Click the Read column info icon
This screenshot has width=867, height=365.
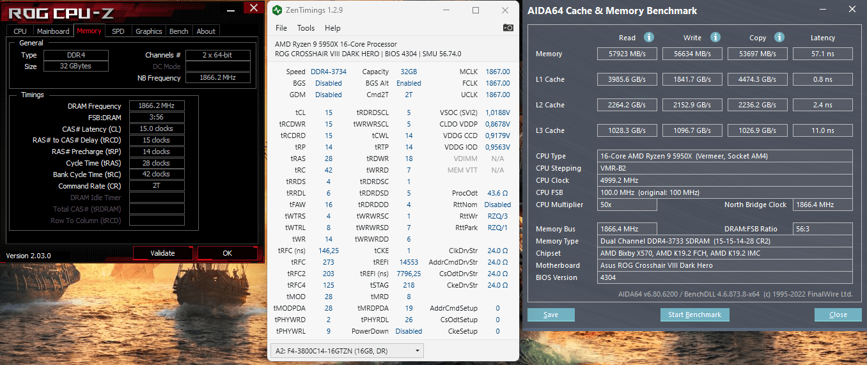coord(649,38)
